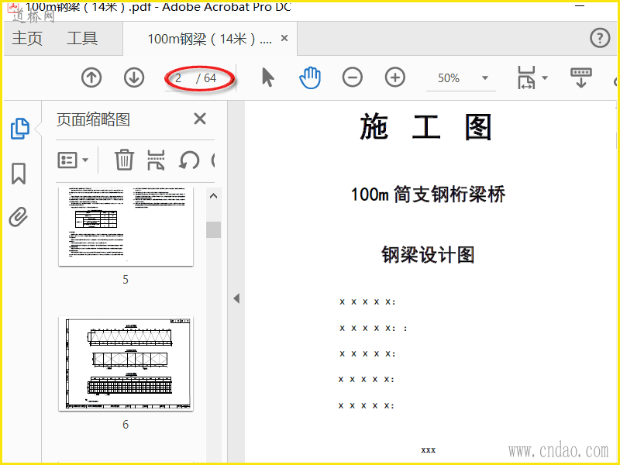Click the 页面缩略图 panel title
The height and width of the screenshot is (465, 620).
(x=93, y=119)
